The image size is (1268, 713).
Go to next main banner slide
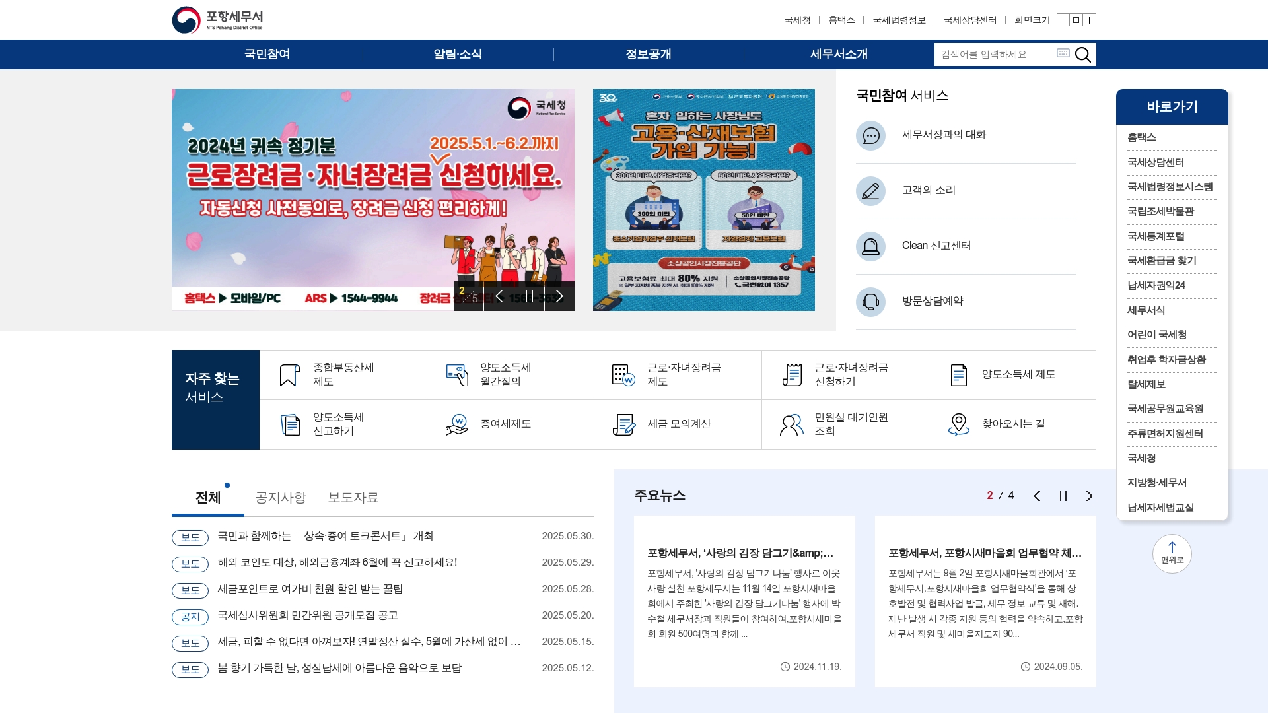click(559, 296)
